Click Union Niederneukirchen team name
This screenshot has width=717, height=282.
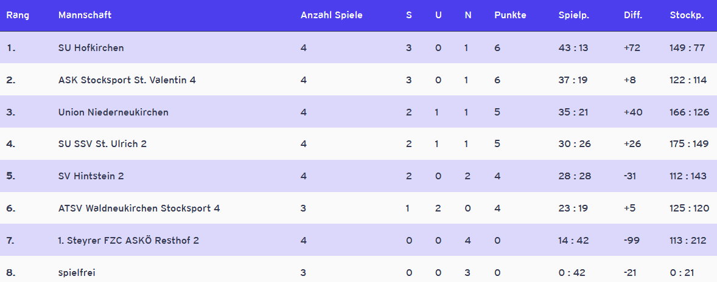[x=113, y=112]
